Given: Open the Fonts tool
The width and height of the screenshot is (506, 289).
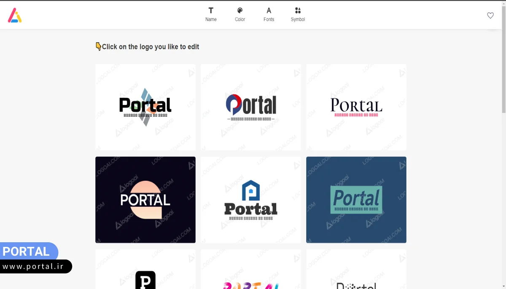Looking at the screenshot, I should 269,14.
